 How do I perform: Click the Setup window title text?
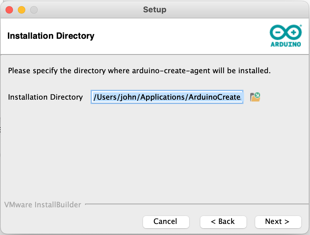155,10
